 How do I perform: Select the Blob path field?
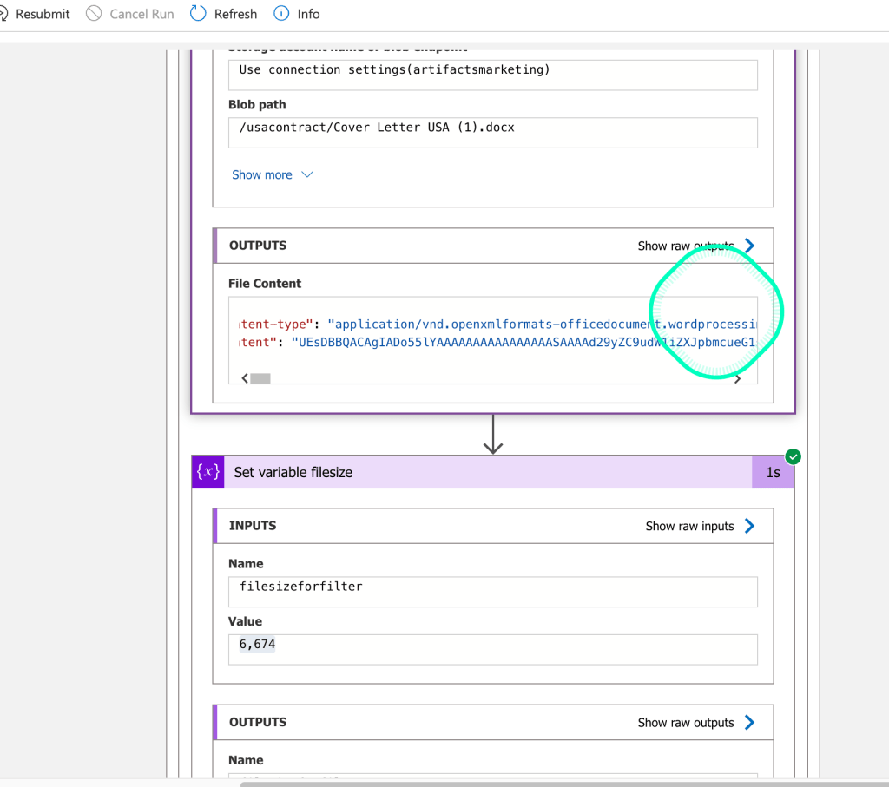[x=493, y=133]
